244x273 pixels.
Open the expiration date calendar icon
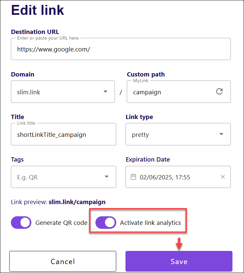tap(133, 177)
